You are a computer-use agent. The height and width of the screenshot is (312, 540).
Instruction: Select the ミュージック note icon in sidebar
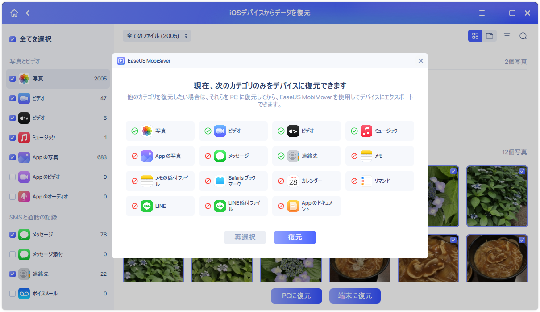[x=24, y=138]
